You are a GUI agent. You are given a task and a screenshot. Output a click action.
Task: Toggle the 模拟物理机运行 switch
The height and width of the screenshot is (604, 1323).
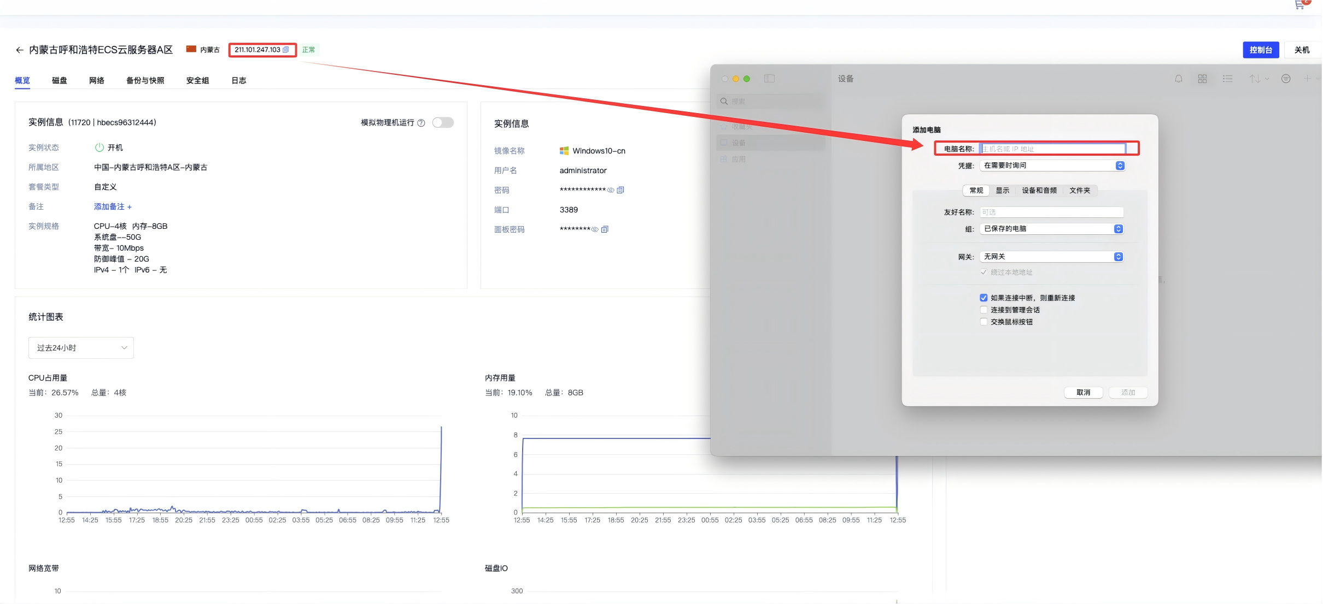pos(443,123)
